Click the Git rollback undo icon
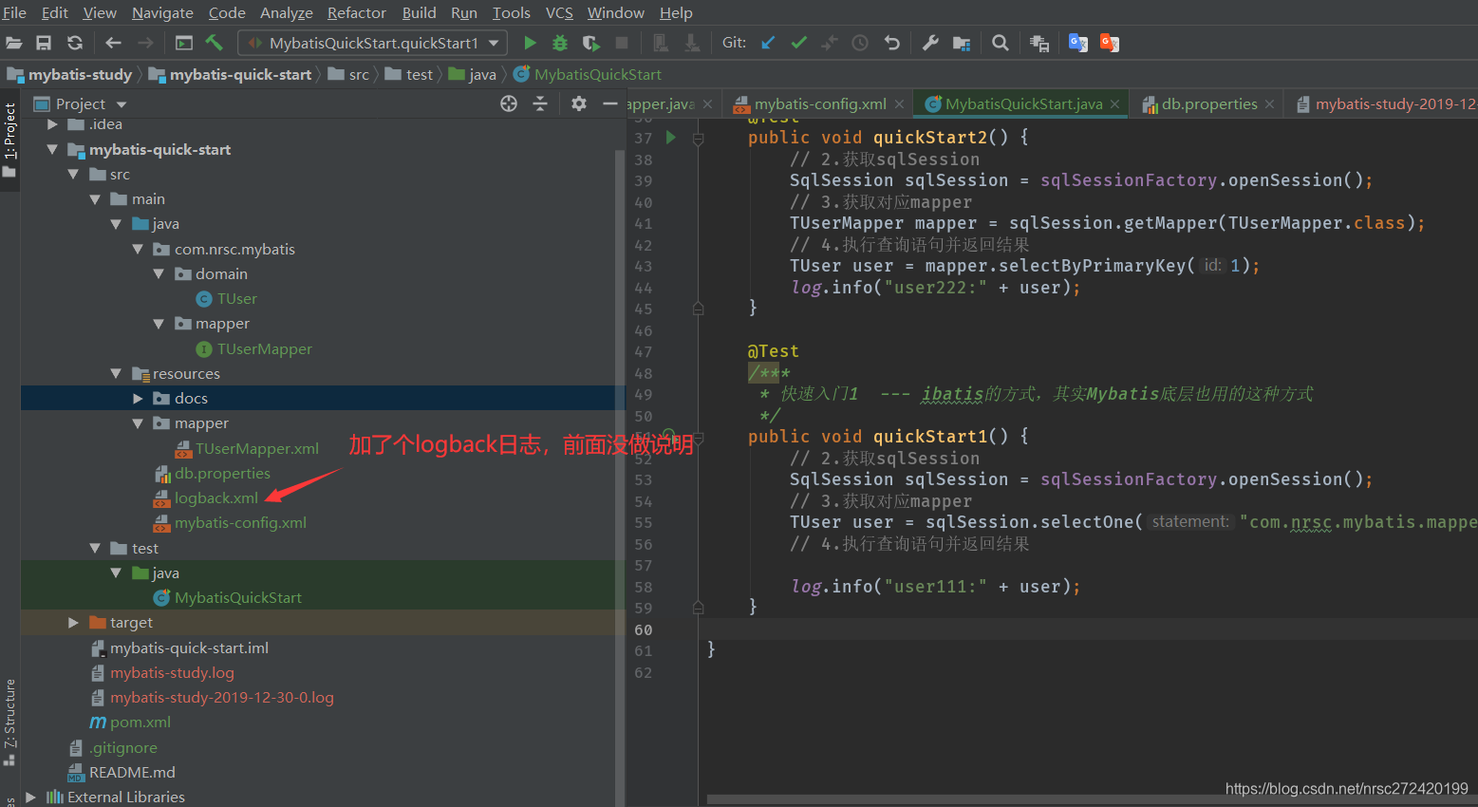1478x807 pixels. tap(891, 43)
